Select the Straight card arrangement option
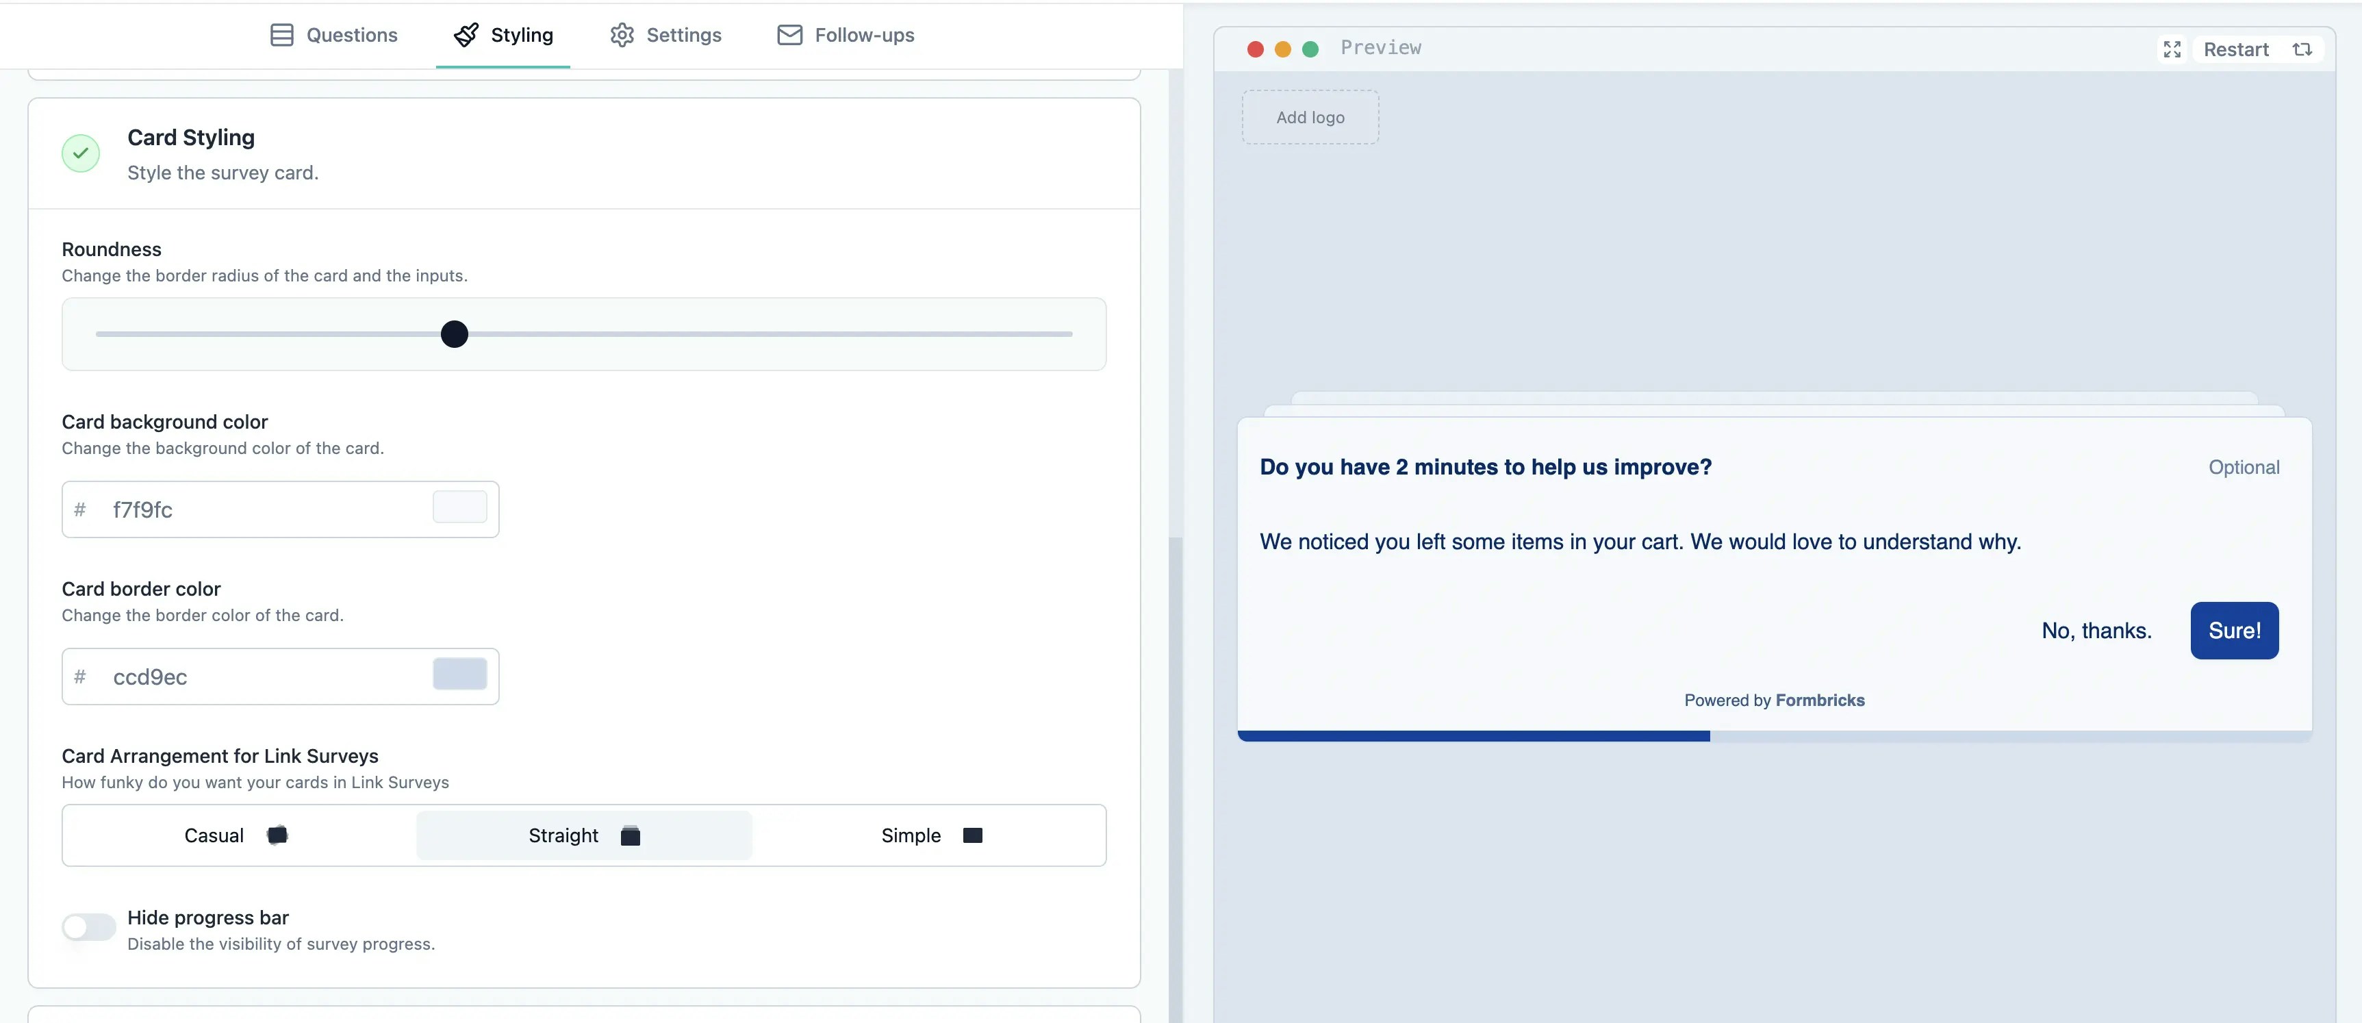 click(584, 835)
